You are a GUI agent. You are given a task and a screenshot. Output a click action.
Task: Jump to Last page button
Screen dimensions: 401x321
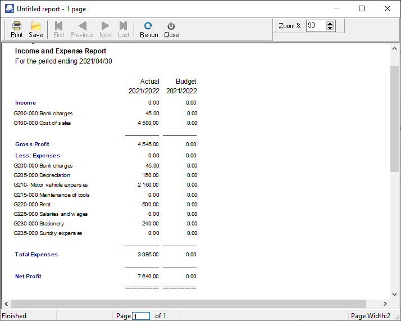click(x=124, y=30)
